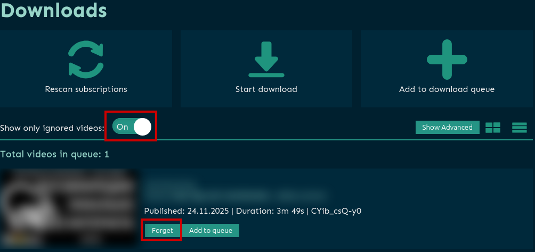This screenshot has height=252, width=535.
Task: Click the 'On' text inside the switch
Action: (123, 127)
